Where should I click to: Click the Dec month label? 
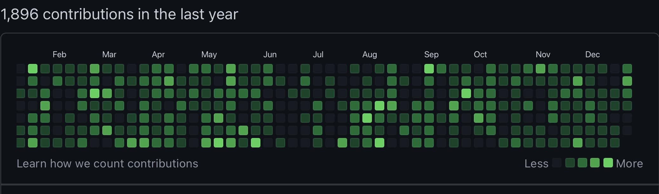point(593,54)
